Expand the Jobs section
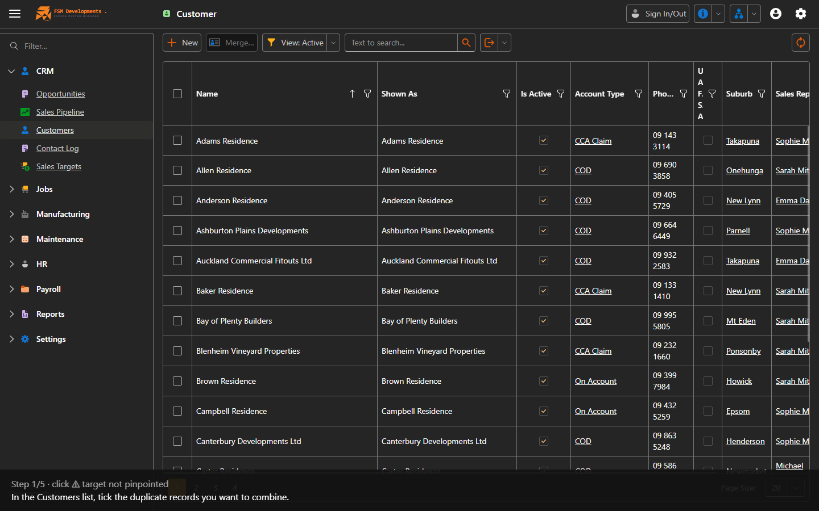Image resolution: width=819 pixels, height=511 pixels. coord(11,189)
